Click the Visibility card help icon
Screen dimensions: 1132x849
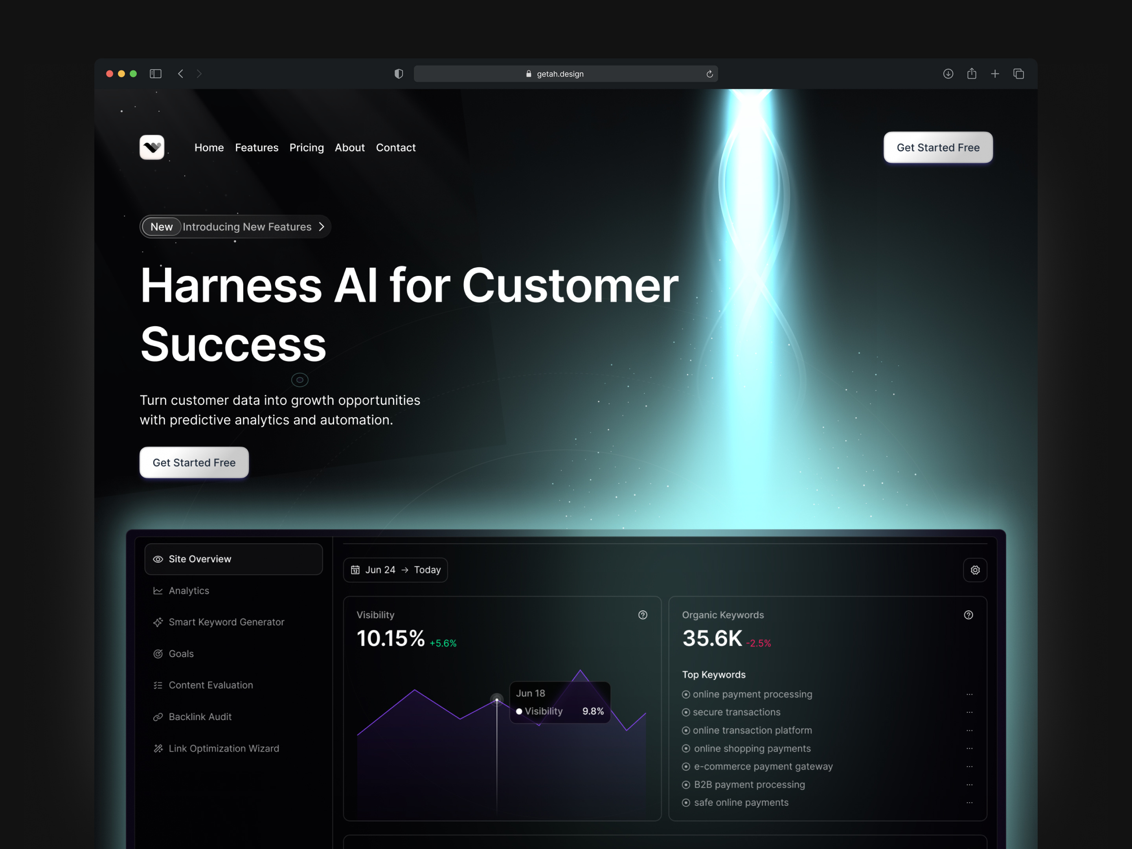click(643, 615)
